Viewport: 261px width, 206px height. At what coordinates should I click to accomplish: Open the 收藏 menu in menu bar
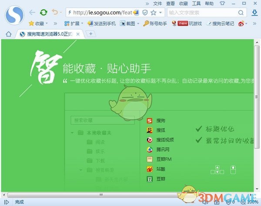(184, 3)
